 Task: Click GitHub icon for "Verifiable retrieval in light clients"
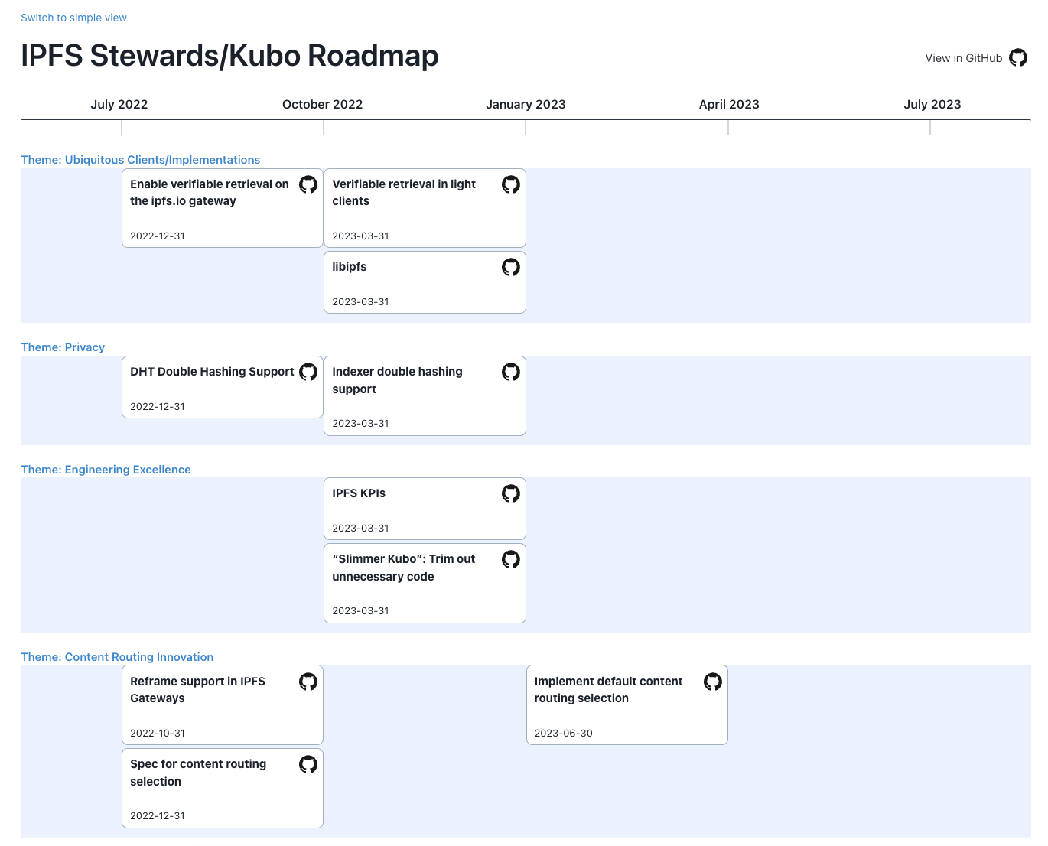tap(511, 184)
